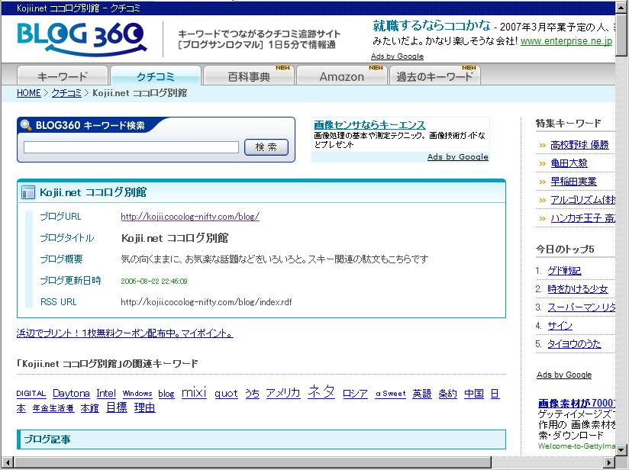This screenshot has width=629, height=470.
Task: Click the うち keyword tag
Action: click(x=252, y=394)
